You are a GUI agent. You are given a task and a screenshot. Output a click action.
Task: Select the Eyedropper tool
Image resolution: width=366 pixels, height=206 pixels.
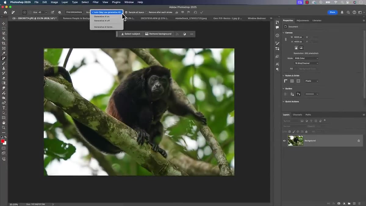pos(4,53)
